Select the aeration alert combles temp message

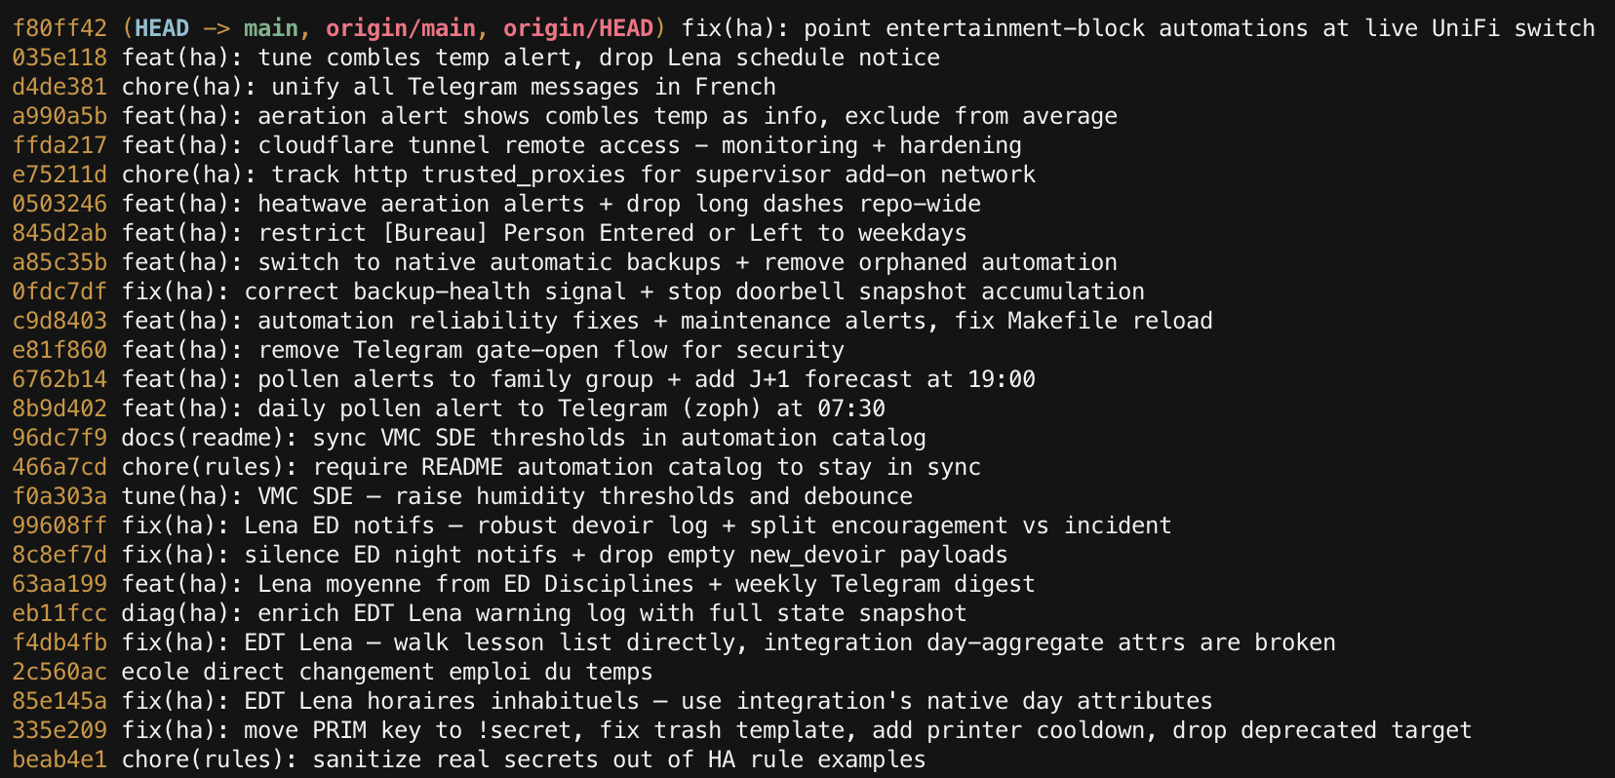coord(619,116)
